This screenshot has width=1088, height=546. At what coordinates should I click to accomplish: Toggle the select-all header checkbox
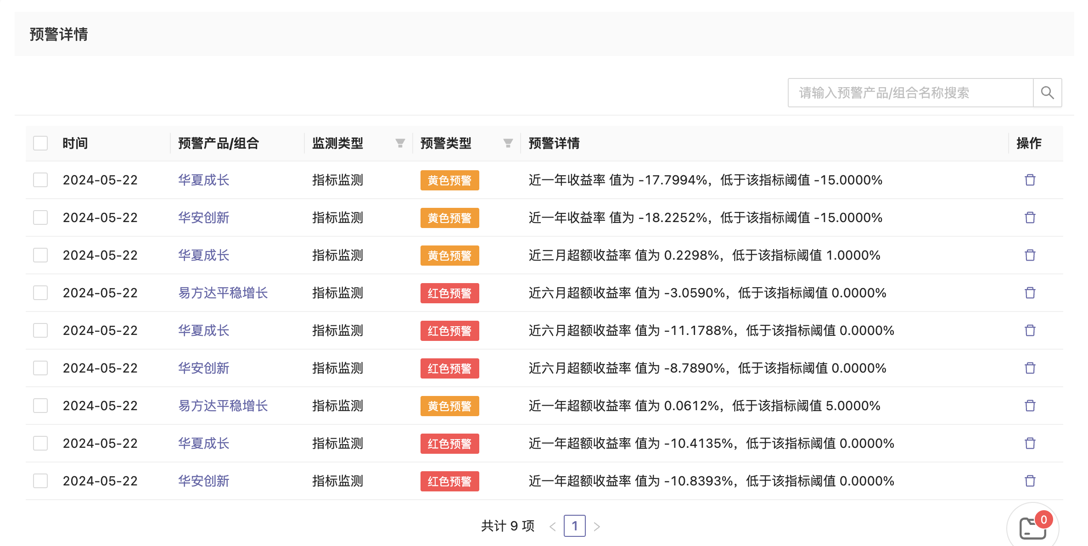click(x=40, y=143)
